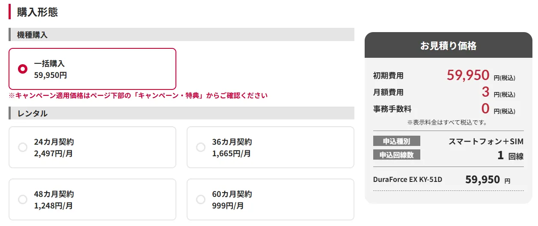Click the DuraForce EX KY-51D item name
This screenshot has height=226, width=538.
[407, 179]
